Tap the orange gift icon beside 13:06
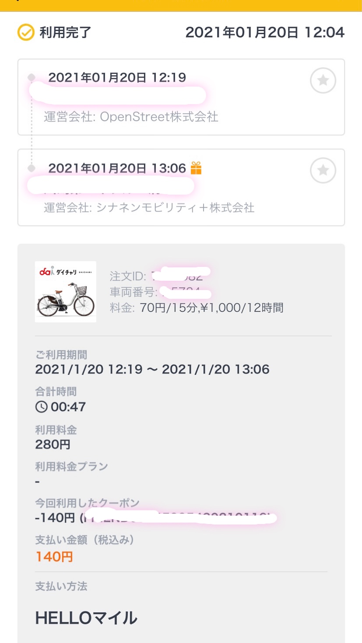The width and height of the screenshot is (362, 643). click(x=196, y=168)
